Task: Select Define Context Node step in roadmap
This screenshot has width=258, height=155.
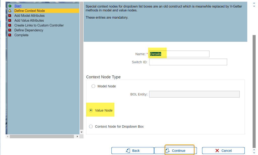Action: (x=29, y=11)
